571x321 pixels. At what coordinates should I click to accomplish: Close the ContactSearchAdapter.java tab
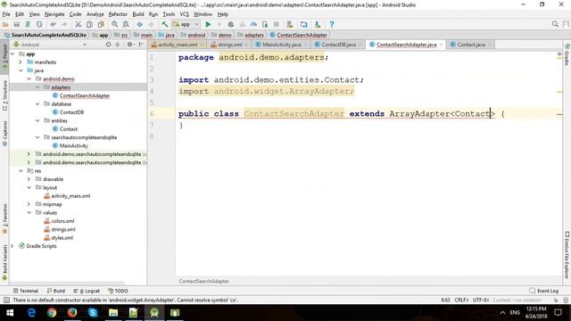(441, 45)
